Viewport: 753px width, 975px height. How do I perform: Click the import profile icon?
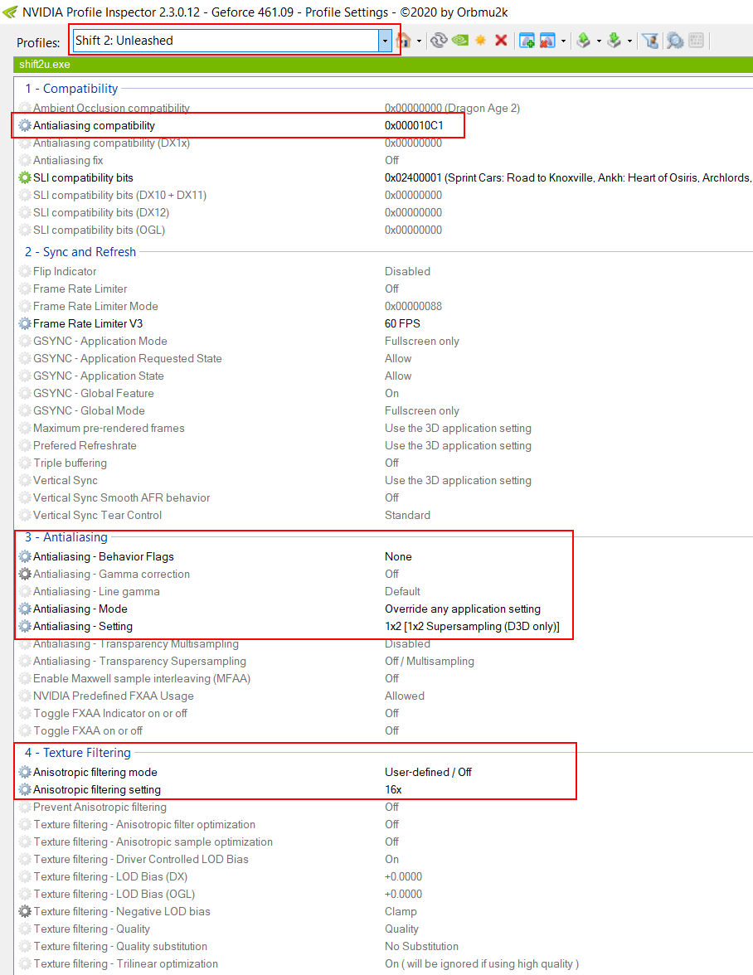pos(615,41)
